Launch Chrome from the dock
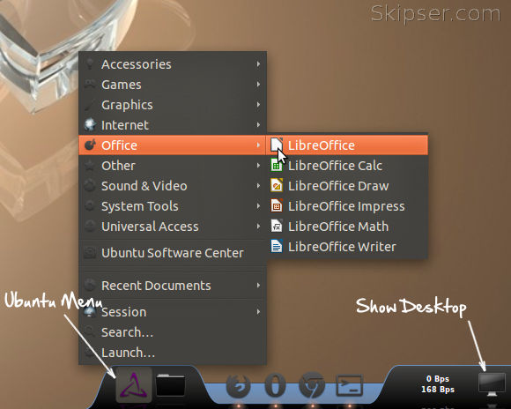Image resolution: width=511 pixels, height=409 pixels. click(x=312, y=385)
